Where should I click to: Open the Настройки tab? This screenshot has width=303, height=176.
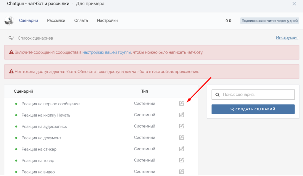107,20
